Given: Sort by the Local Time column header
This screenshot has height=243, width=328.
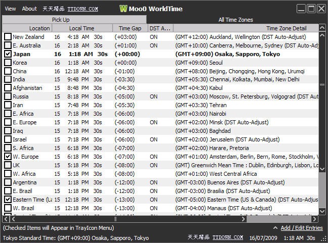Looking at the screenshot, I should [x=82, y=28].
